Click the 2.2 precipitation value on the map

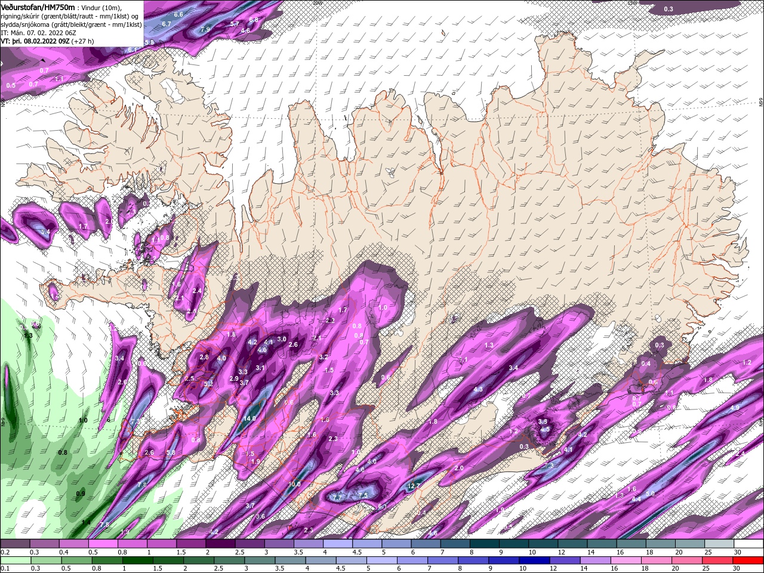(330, 321)
